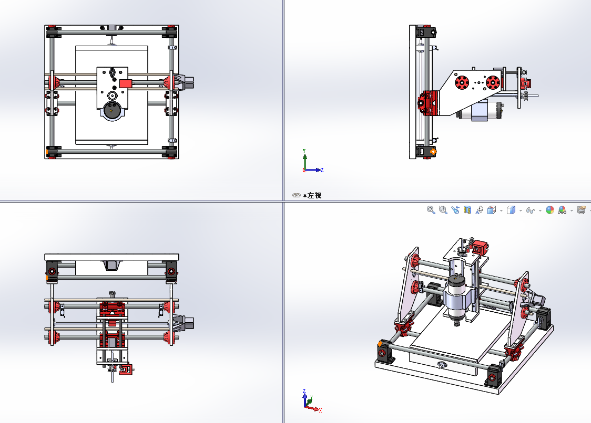This screenshot has width=591, height=423.
Task: Select the Rotate View icon
Action: pos(480,209)
